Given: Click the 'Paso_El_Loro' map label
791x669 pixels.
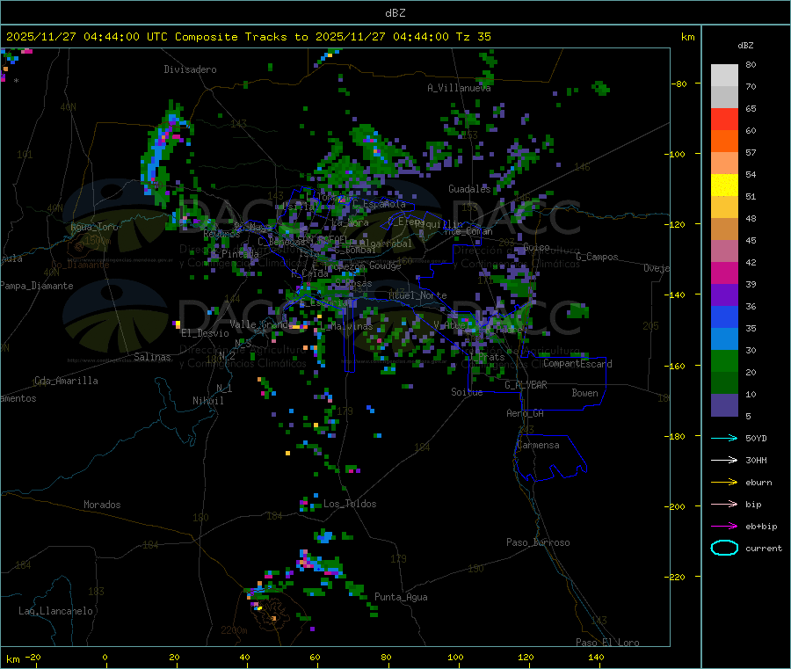Looking at the screenshot, I should (607, 643).
